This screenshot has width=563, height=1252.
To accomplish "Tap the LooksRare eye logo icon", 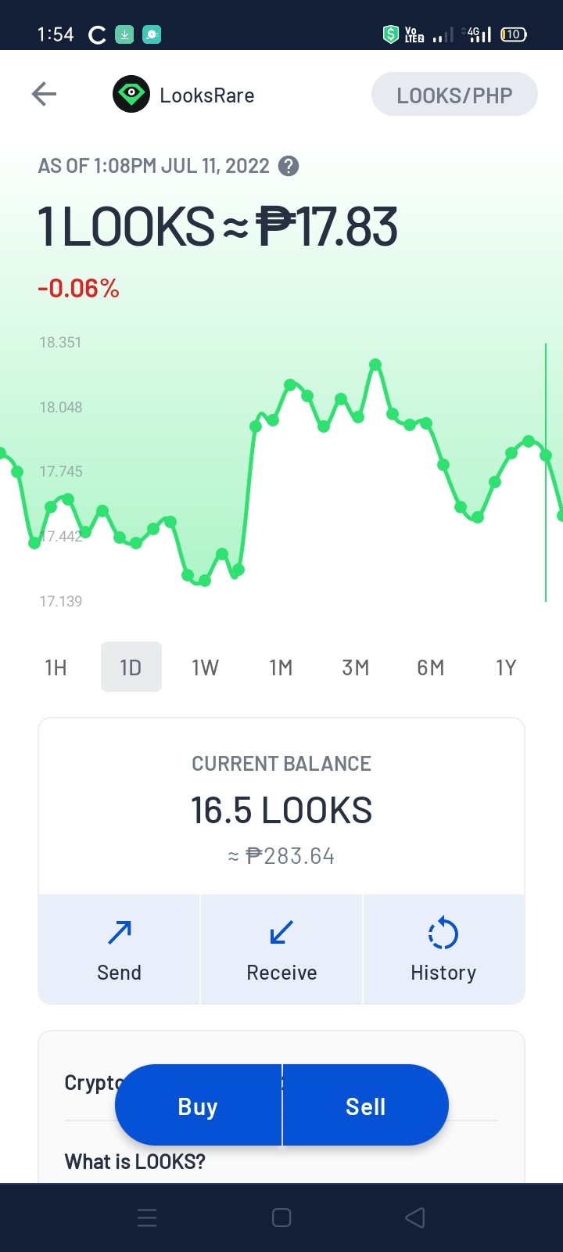I will tap(131, 95).
